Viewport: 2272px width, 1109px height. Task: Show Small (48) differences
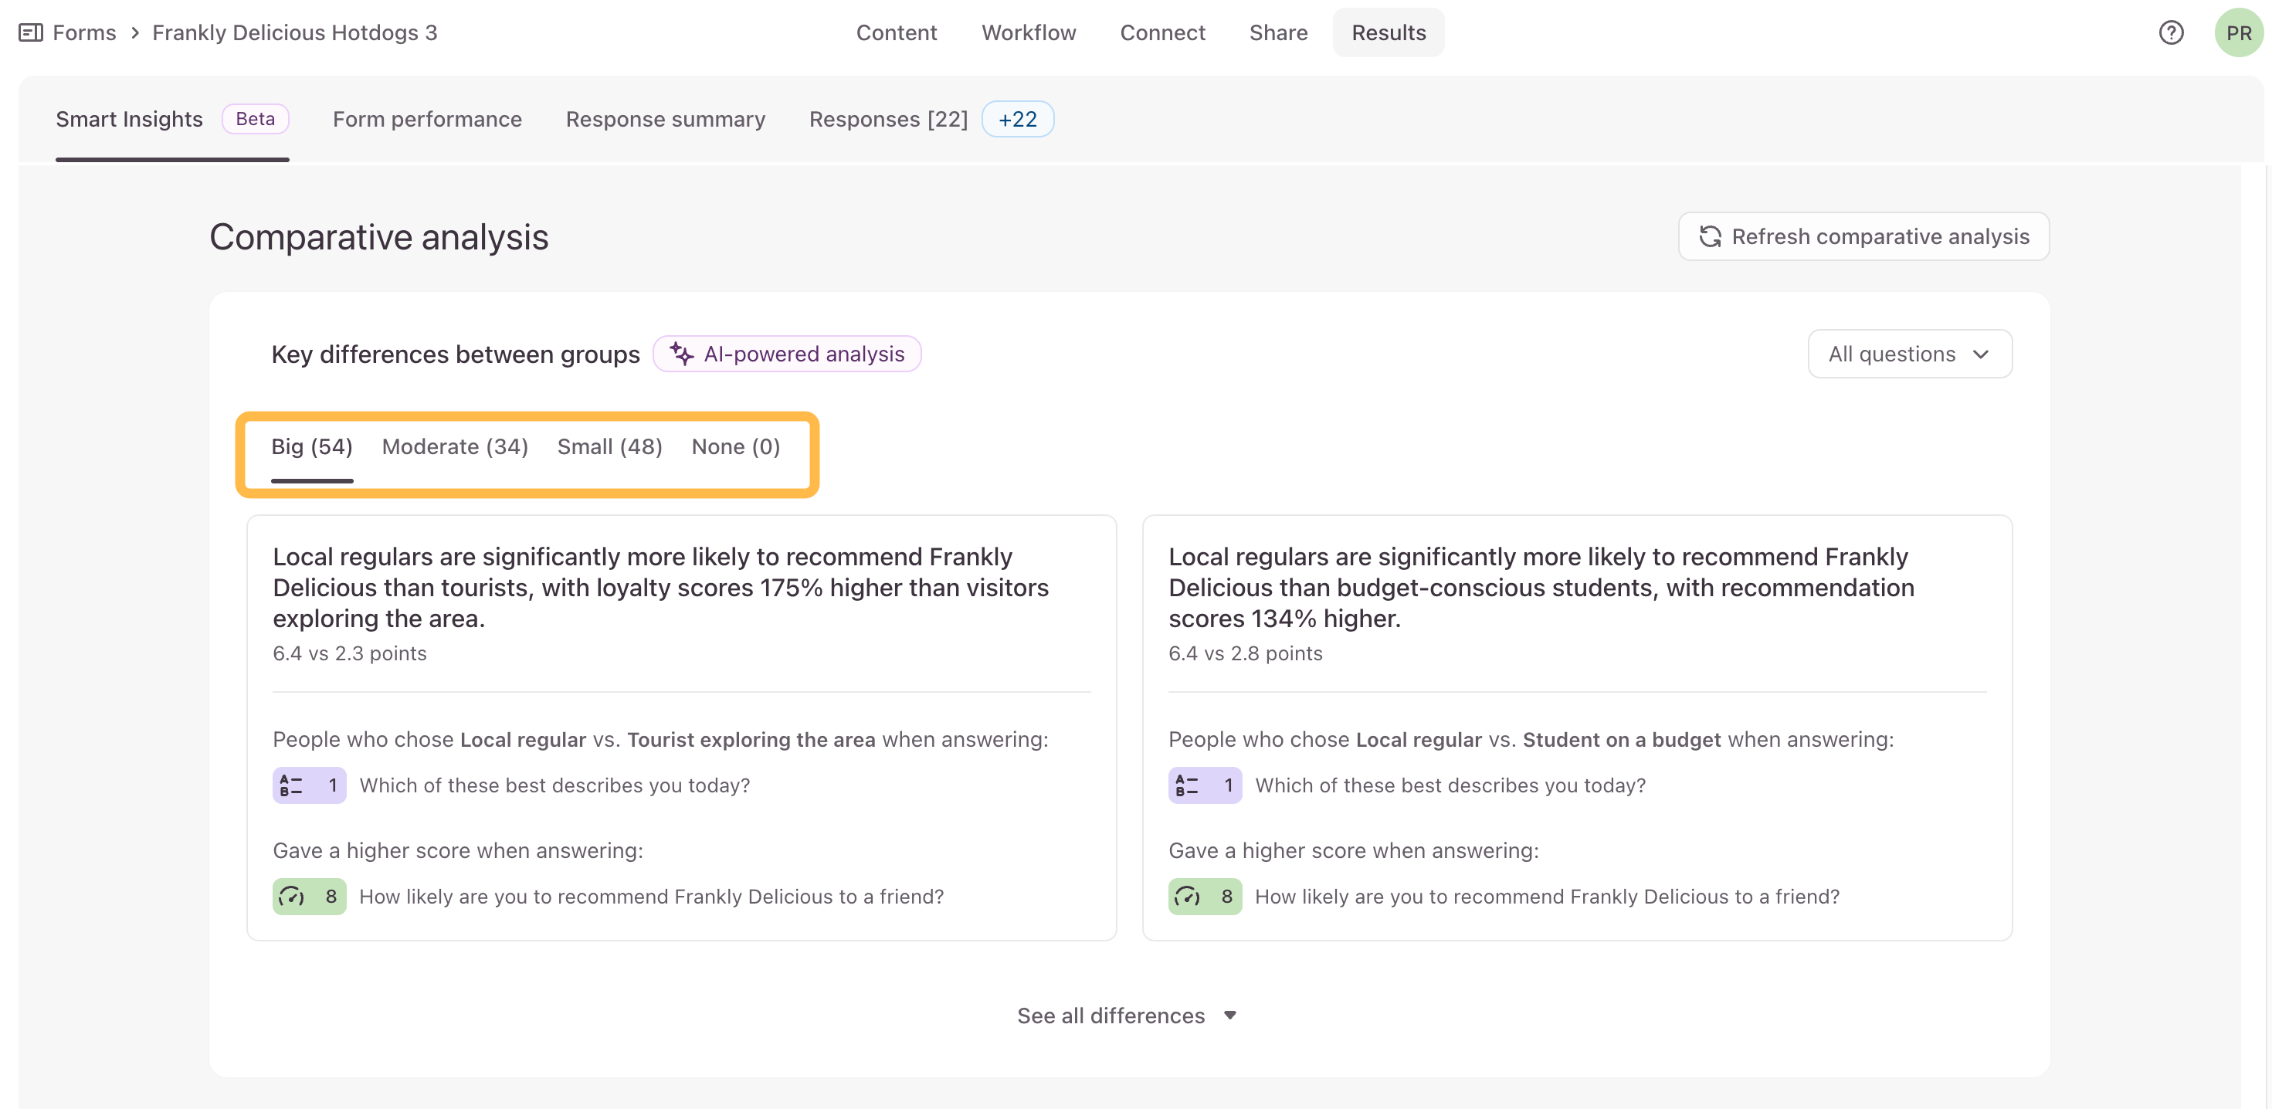click(609, 447)
